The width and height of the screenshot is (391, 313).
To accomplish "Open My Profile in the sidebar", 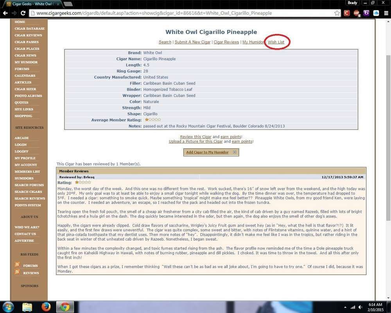I will 25,158.
